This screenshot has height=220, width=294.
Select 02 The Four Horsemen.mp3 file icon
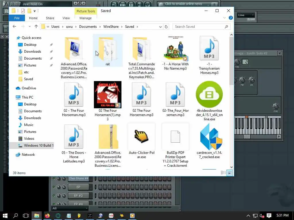(141, 95)
